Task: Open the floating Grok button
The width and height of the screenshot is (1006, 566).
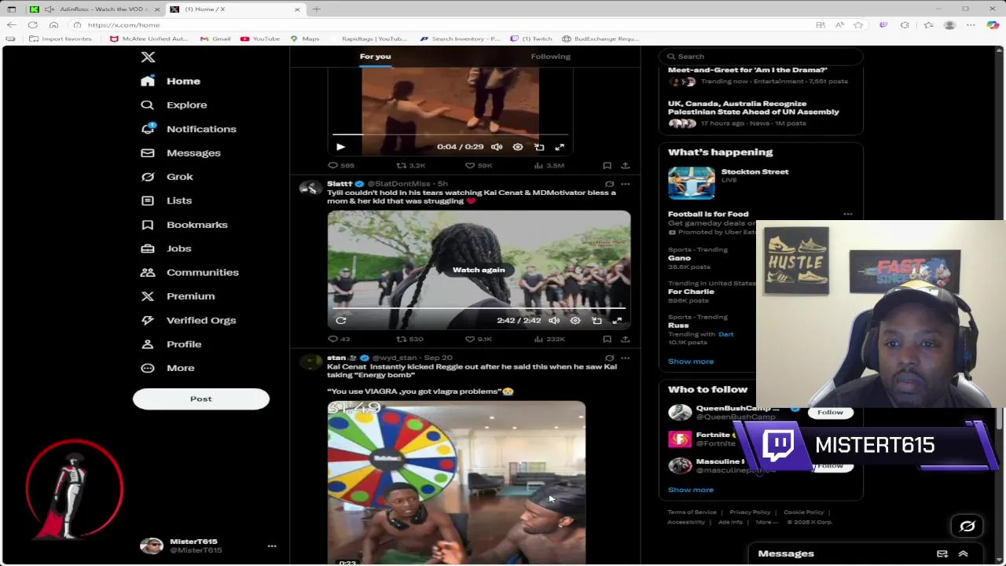Action: point(967,527)
